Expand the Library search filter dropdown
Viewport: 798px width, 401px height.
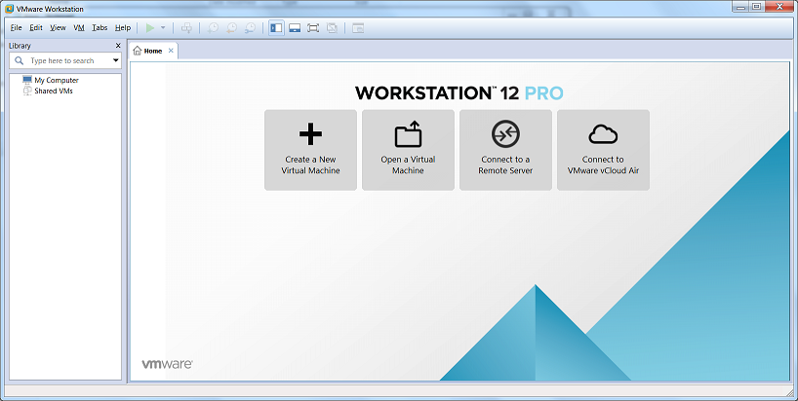pyautogui.click(x=115, y=60)
